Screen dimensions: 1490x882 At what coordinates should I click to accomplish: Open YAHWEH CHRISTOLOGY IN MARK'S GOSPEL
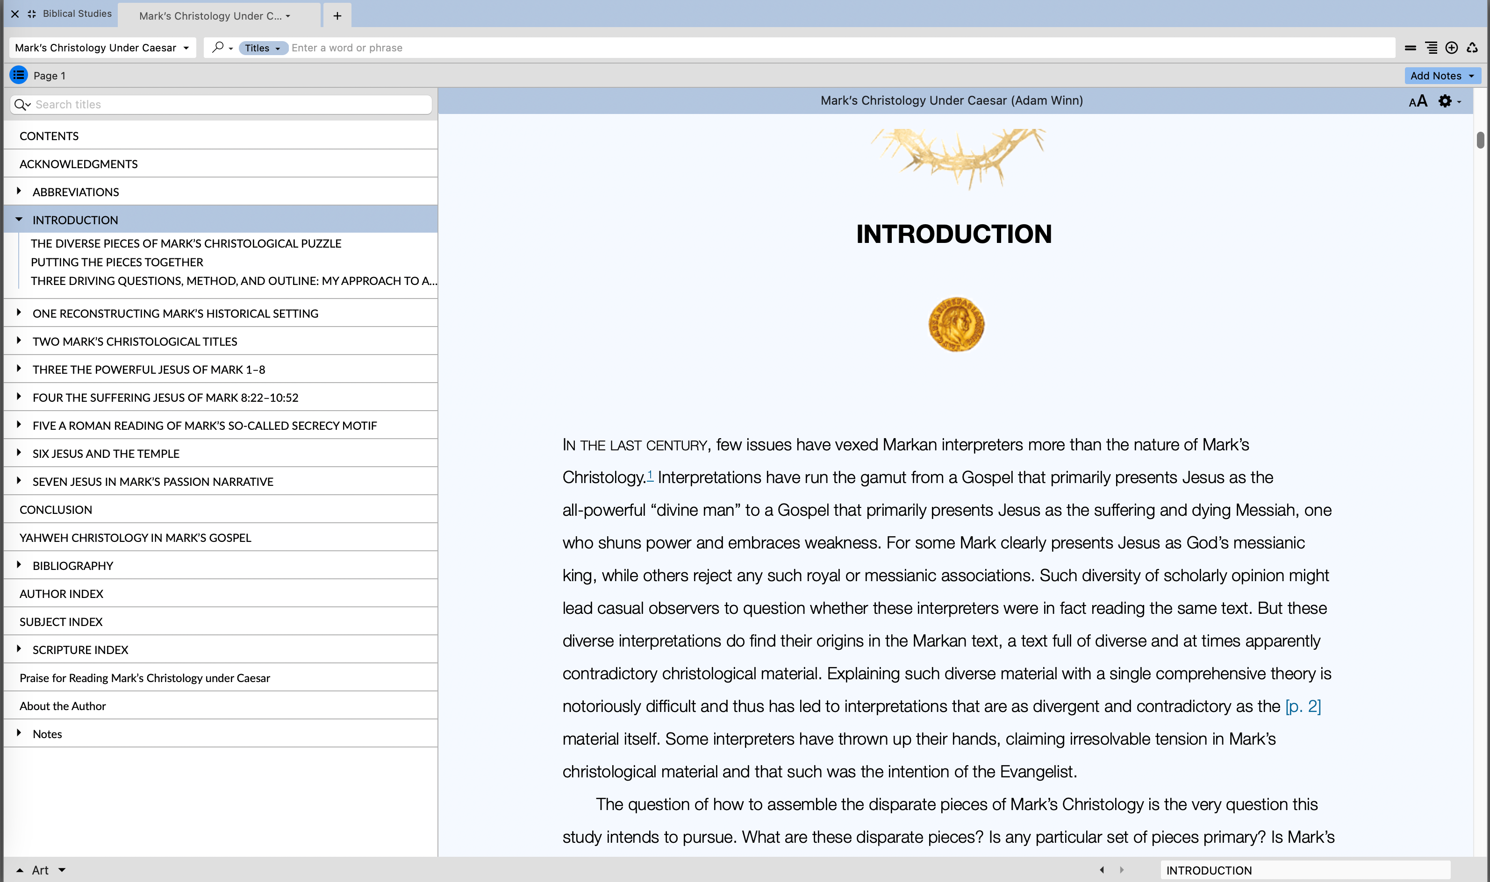click(x=221, y=537)
